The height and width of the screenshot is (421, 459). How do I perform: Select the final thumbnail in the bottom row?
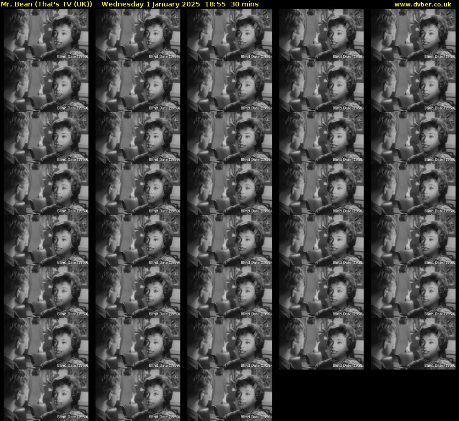click(229, 395)
